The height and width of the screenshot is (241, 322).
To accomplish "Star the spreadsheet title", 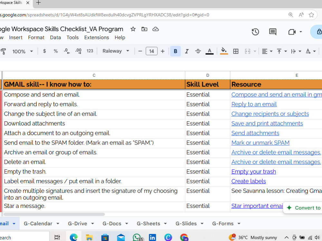I will click(x=133, y=29).
